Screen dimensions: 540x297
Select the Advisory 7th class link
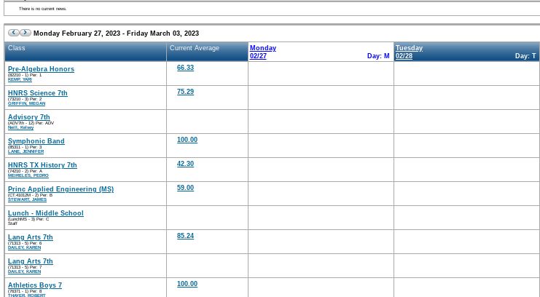(29, 117)
